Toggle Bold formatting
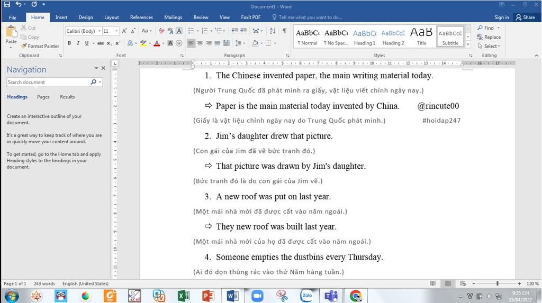 pos(69,43)
